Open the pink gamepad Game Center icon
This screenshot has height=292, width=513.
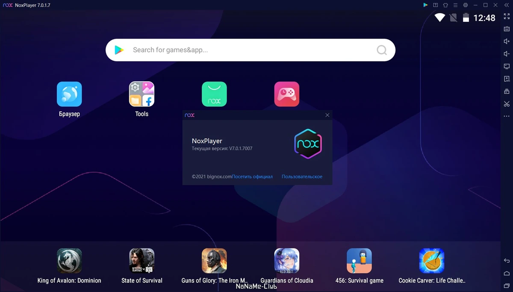[287, 94]
